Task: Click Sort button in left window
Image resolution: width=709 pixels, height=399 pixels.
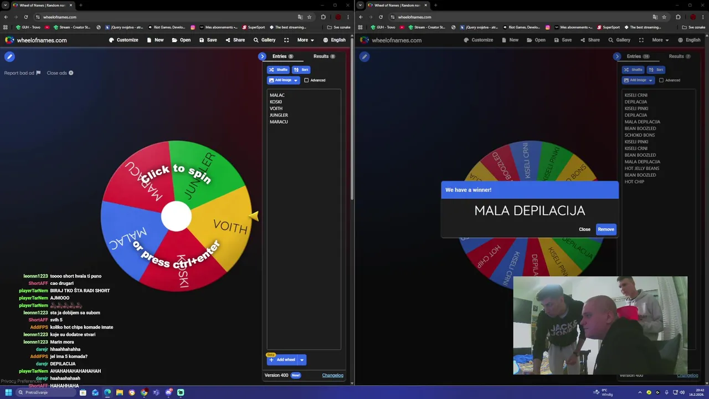Action: (x=301, y=70)
